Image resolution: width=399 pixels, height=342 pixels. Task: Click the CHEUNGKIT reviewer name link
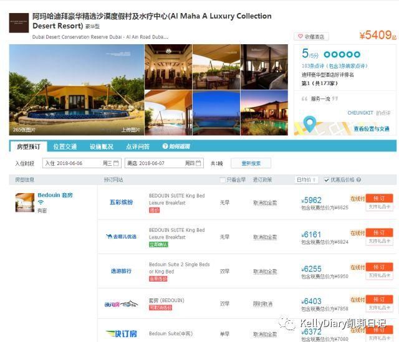[x=360, y=113]
